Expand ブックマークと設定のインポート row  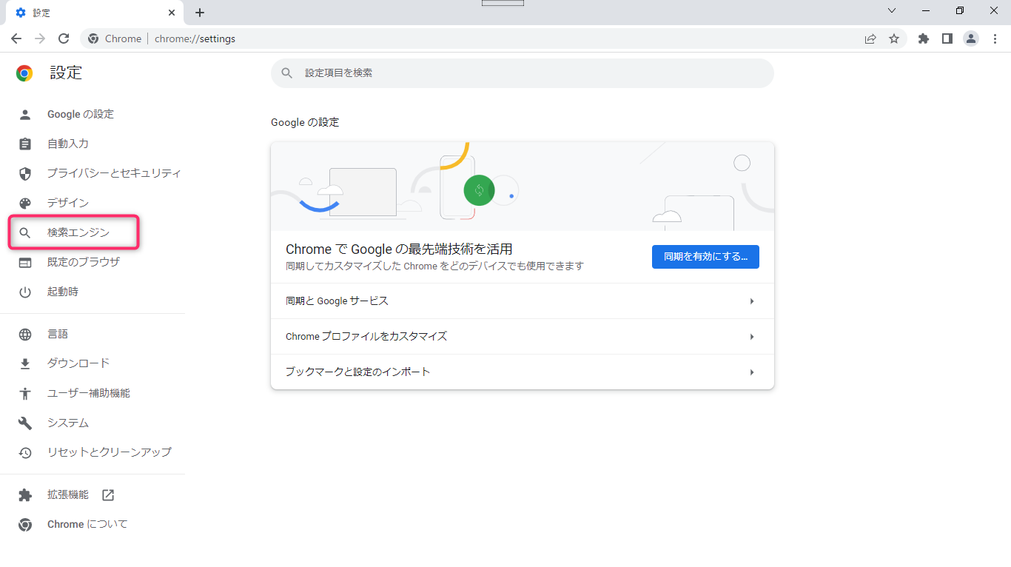tap(522, 372)
